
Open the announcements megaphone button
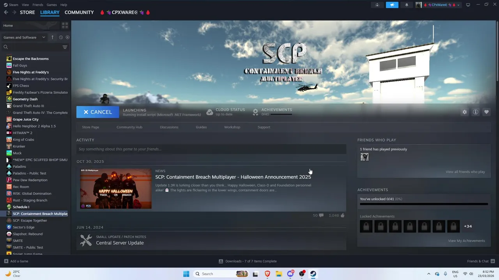coord(392,5)
